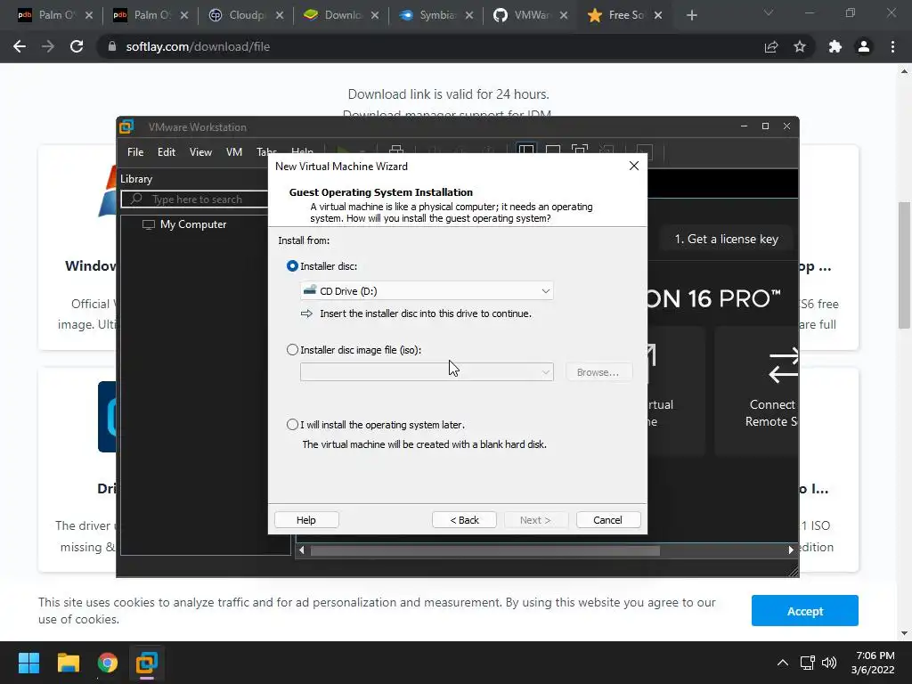Image resolution: width=912 pixels, height=684 pixels.
Task: Switch to the Downlo tab
Action: (x=342, y=15)
